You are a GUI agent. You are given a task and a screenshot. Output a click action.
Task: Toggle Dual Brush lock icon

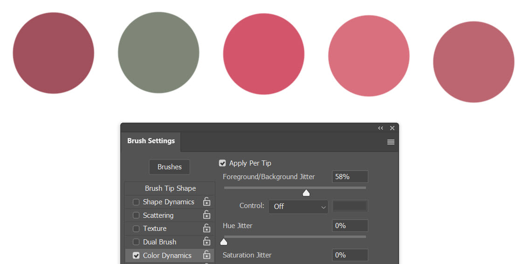(x=207, y=242)
